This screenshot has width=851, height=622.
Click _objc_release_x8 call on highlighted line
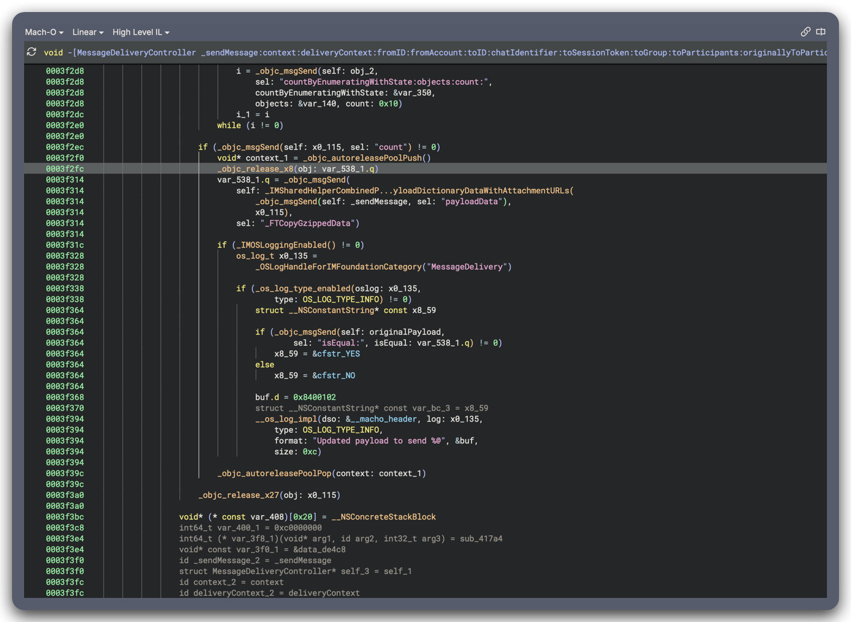[255, 169]
